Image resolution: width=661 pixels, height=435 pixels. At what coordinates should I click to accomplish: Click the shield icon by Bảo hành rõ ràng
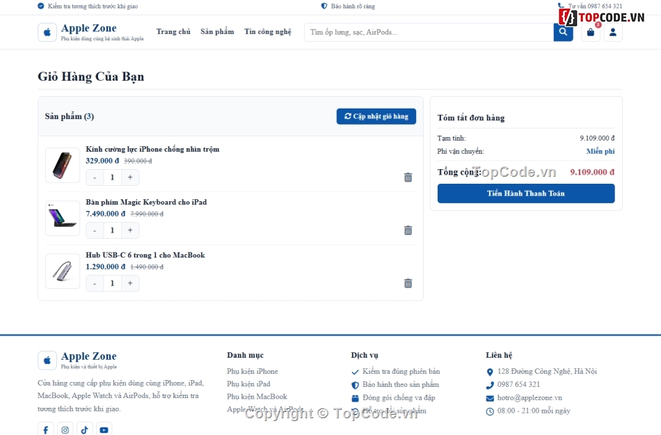coord(324,6)
